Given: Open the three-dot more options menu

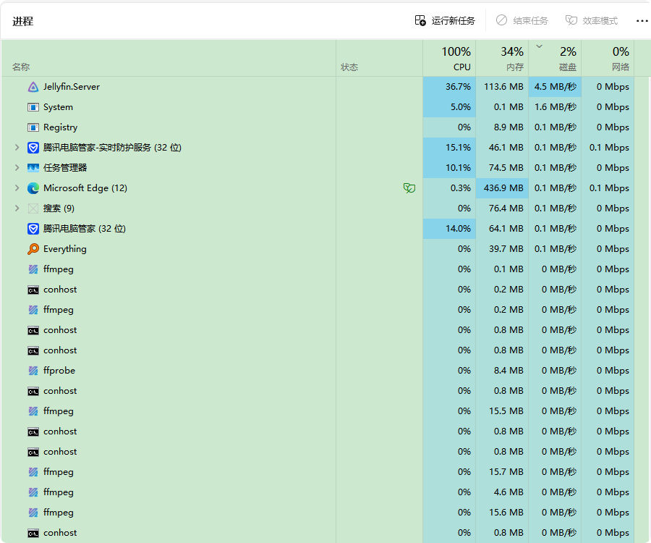Looking at the screenshot, I should (642, 21).
